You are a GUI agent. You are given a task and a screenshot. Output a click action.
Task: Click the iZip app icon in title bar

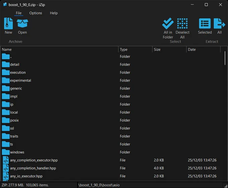coord(5,4)
